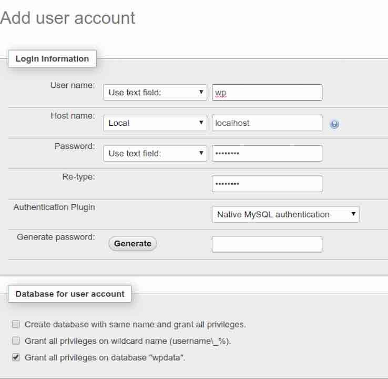Image resolution: width=388 pixels, height=379 pixels.
Task: Click the 'Add user account' heading
Action: (x=68, y=18)
